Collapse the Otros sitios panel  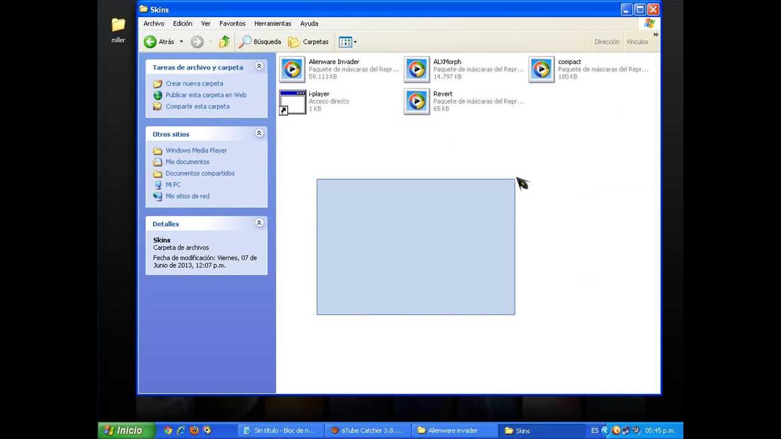pos(259,133)
